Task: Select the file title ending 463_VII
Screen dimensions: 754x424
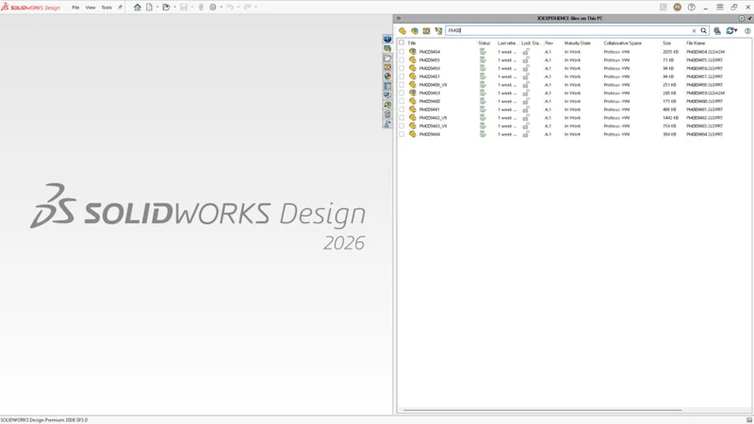Action: click(x=433, y=126)
